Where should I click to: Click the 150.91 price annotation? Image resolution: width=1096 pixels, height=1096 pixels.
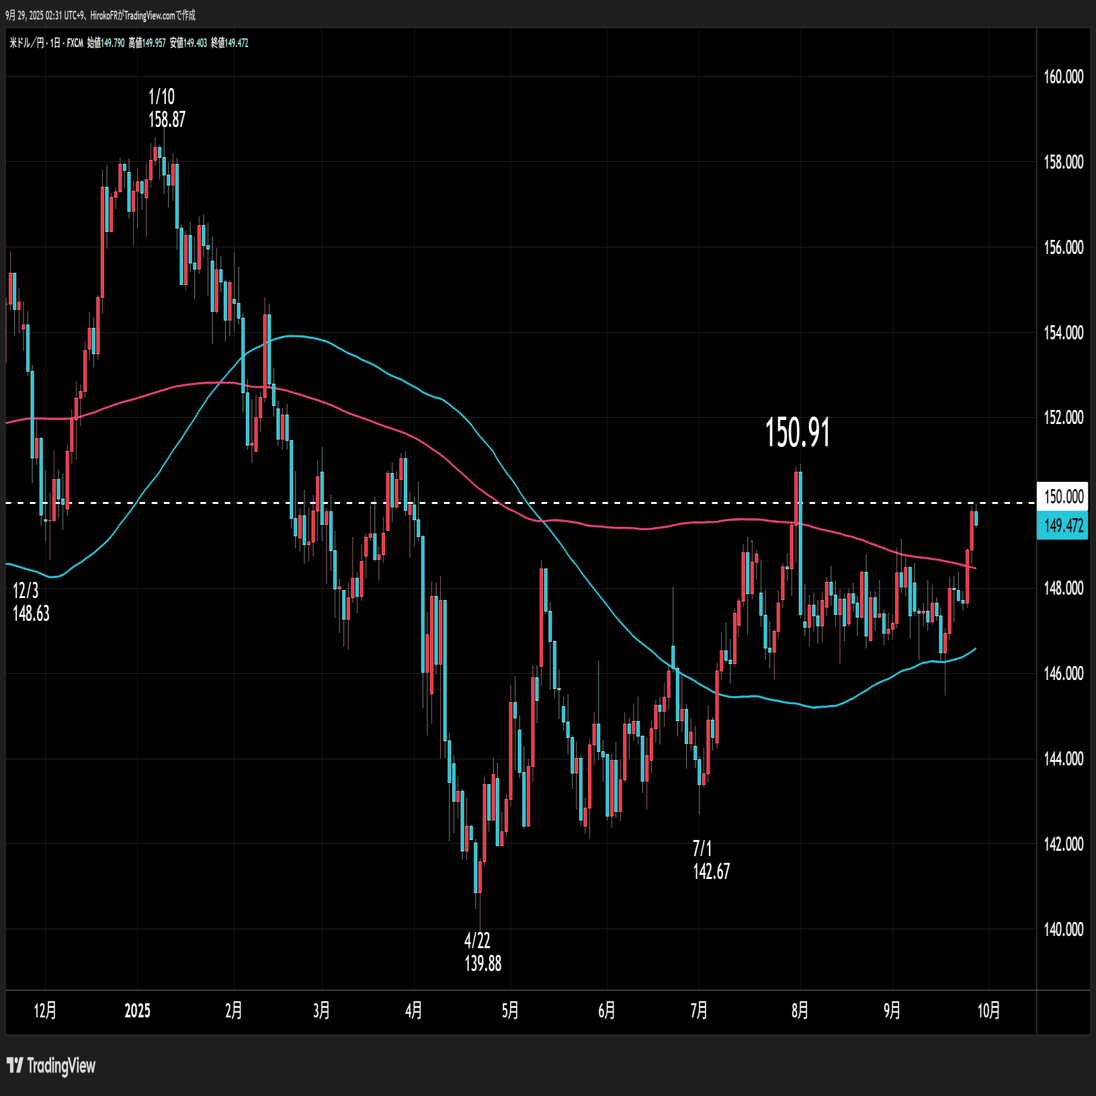[798, 432]
